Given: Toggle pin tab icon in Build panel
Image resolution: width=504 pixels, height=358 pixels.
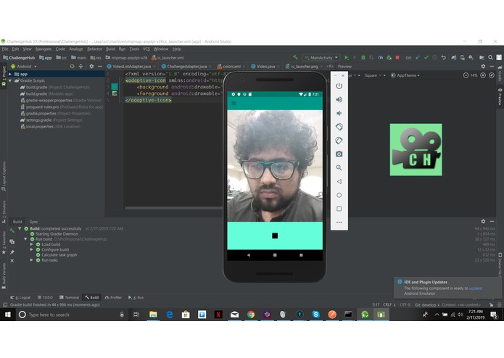Looking at the screenshot, I should (12, 252).
